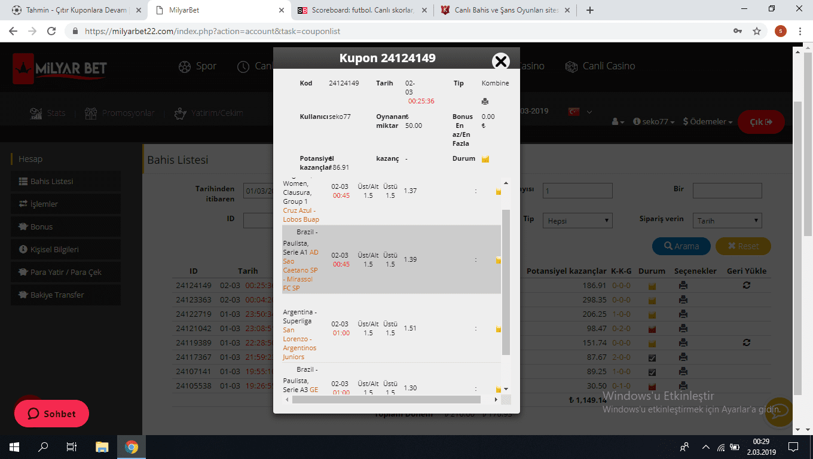Print the coupon from popup header
Viewport: 813px width, 459px height.
pos(485,102)
